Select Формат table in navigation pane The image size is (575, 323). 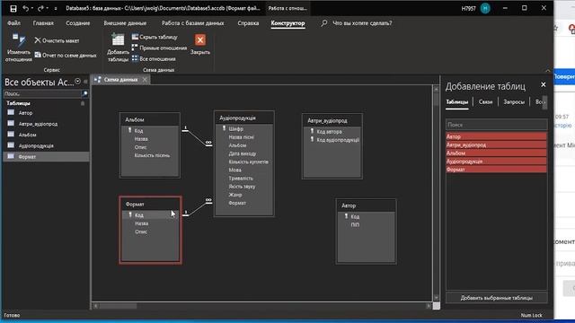pos(46,157)
